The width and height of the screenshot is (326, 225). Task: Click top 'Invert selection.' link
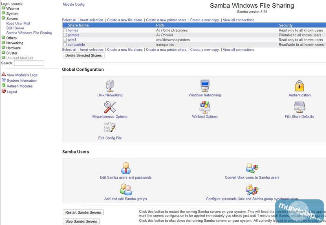(x=92, y=20)
